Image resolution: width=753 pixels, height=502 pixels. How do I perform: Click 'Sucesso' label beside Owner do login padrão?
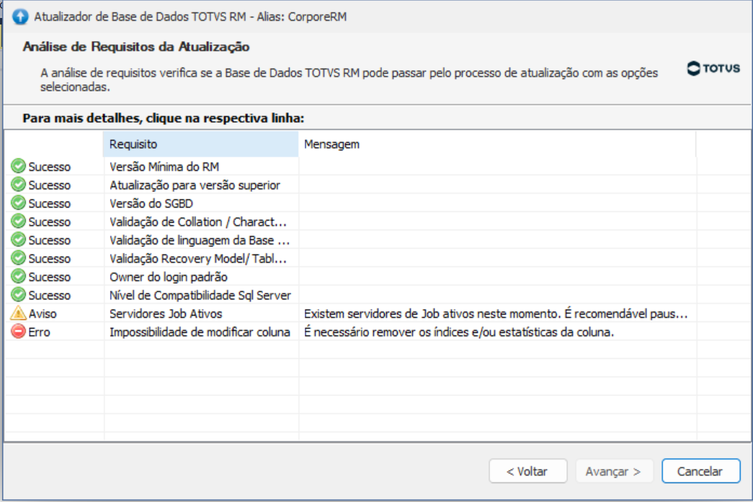tap(50, 277)
